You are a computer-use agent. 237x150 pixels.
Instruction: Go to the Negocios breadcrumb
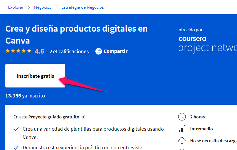[x=43, y=7]
